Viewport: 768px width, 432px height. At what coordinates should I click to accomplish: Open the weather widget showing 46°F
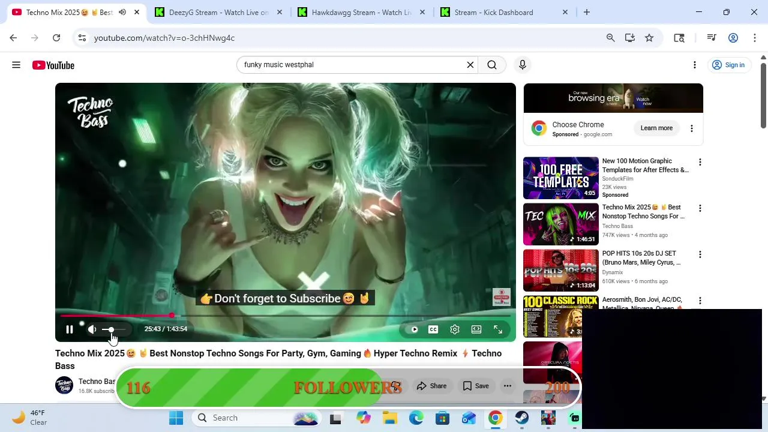tap(30, 418)
